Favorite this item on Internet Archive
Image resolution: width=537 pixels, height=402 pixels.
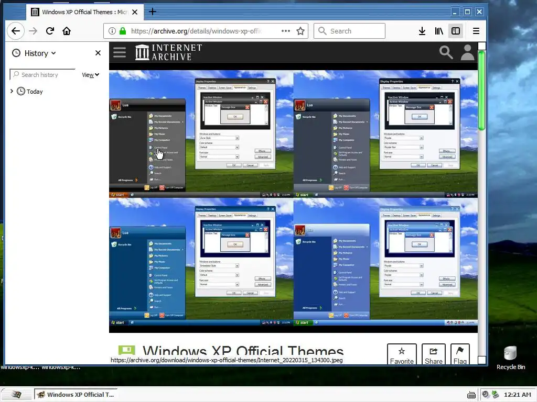[x=402, y=354]
